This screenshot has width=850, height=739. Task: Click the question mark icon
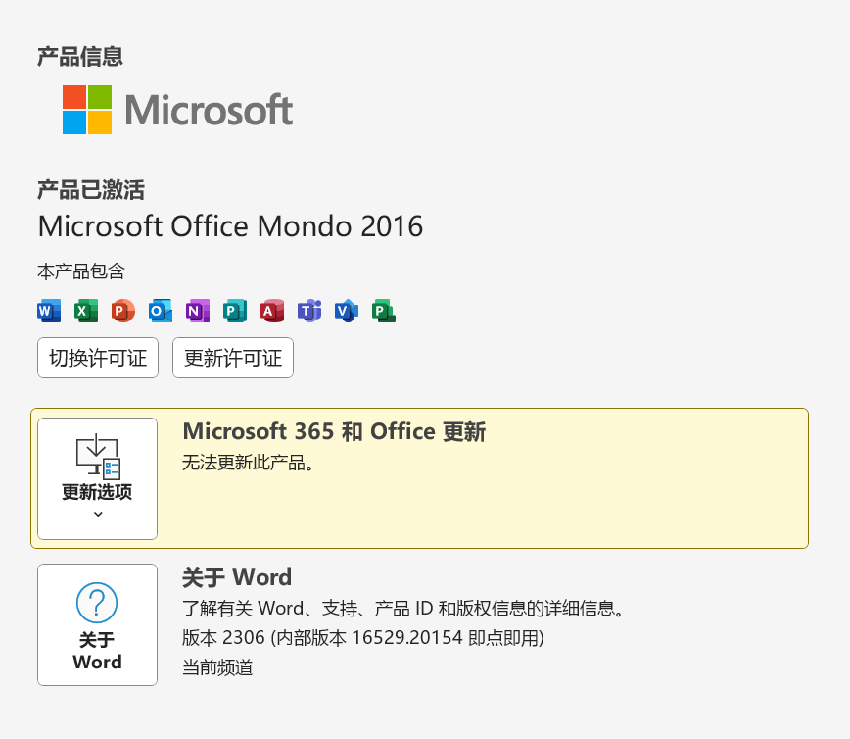pyautogui.click(x=97, y=603)
